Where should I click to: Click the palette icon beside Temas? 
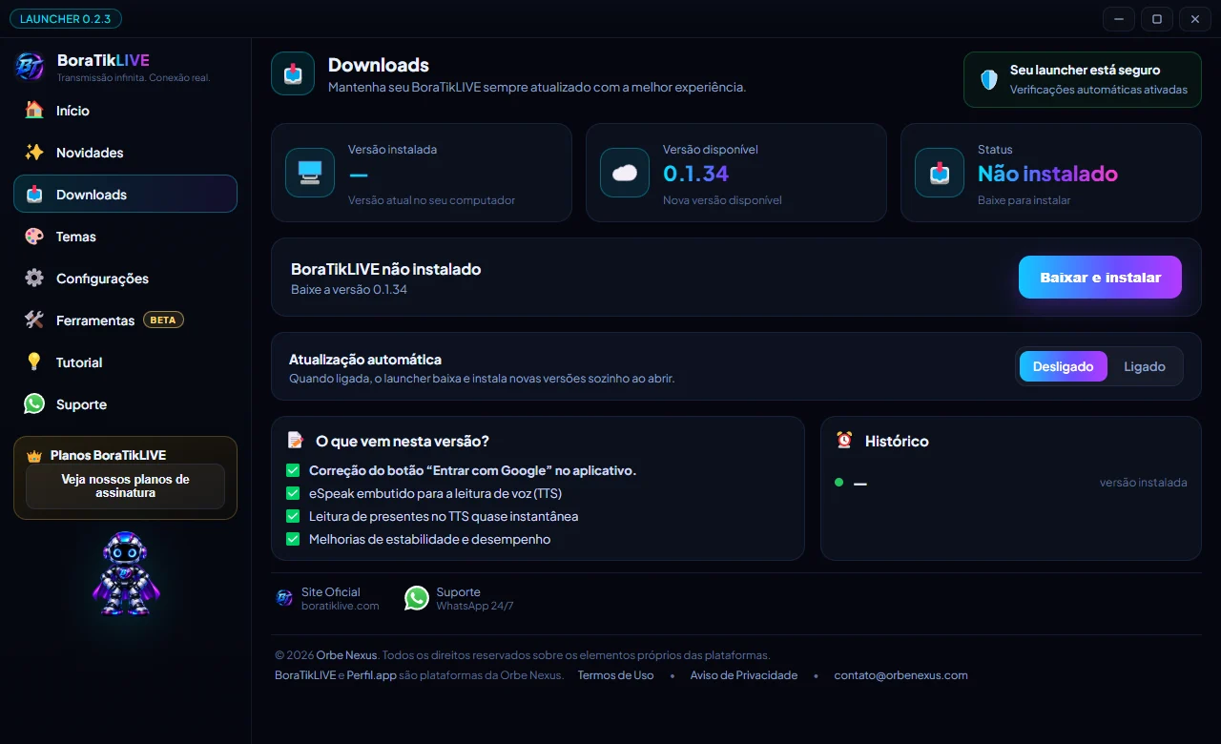[34, 236]
